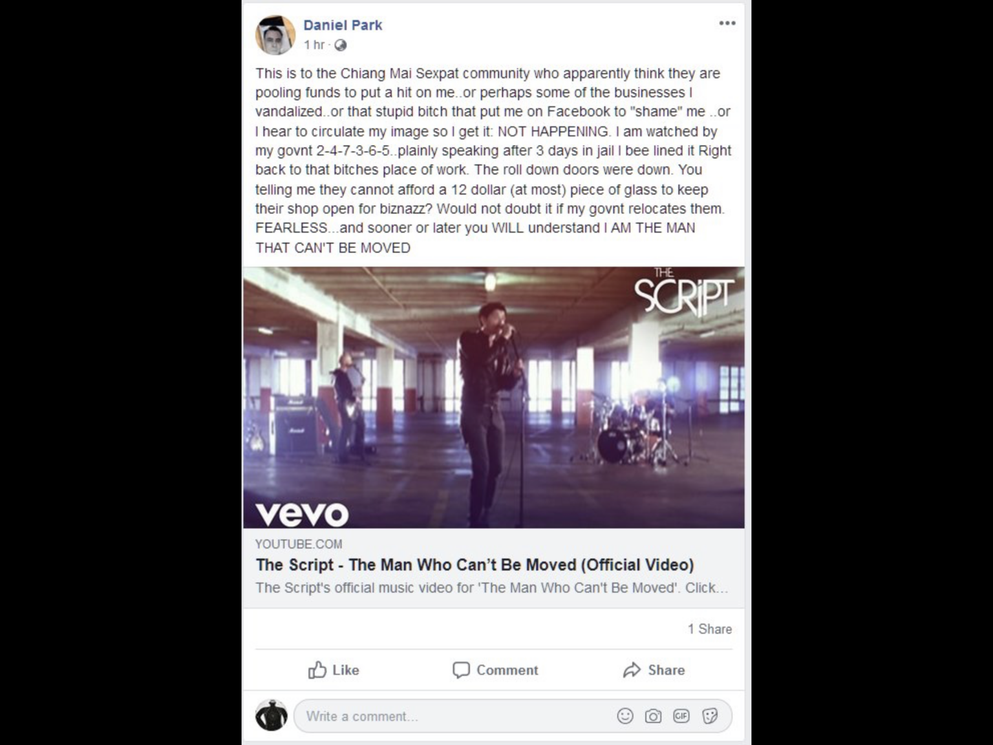Click the 1 hr timestamp link
The height and width of the screenshot is (745, 993).
(x=314, y=45)
